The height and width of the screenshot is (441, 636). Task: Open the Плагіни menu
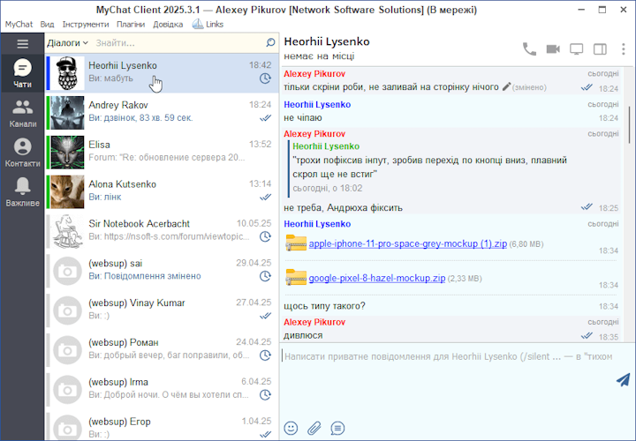pos(131,25)
